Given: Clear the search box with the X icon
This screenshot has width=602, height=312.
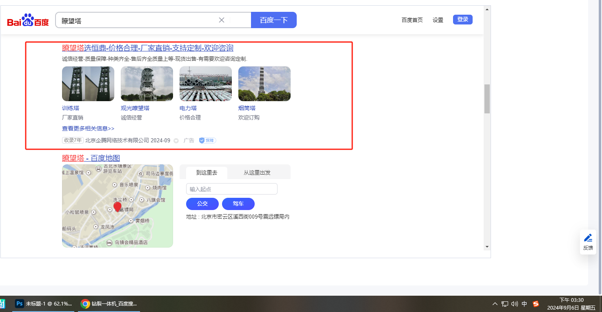Looking at the screenshot, I should (x=222, y=20).
